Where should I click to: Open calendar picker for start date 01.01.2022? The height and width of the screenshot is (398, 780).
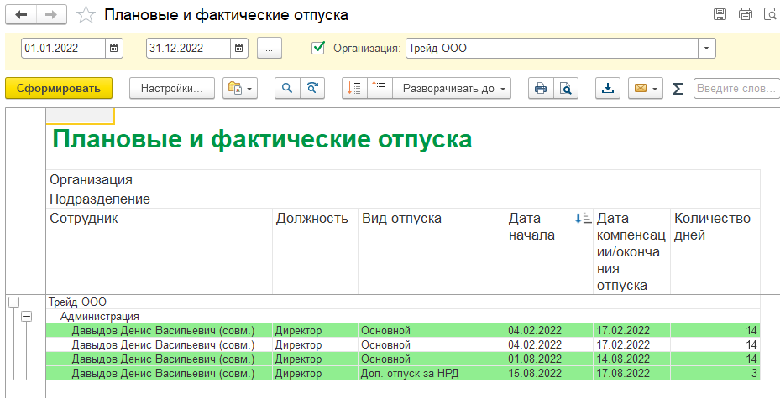pyautogui.click(x=114, y=48)
